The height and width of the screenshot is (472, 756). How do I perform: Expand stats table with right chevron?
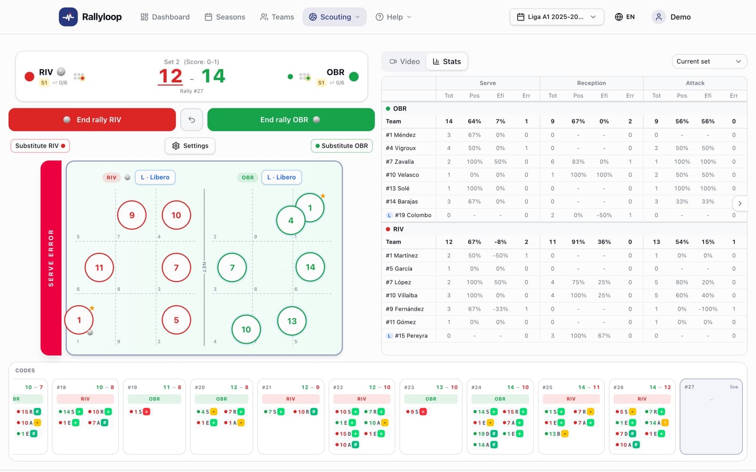point(740,203)
